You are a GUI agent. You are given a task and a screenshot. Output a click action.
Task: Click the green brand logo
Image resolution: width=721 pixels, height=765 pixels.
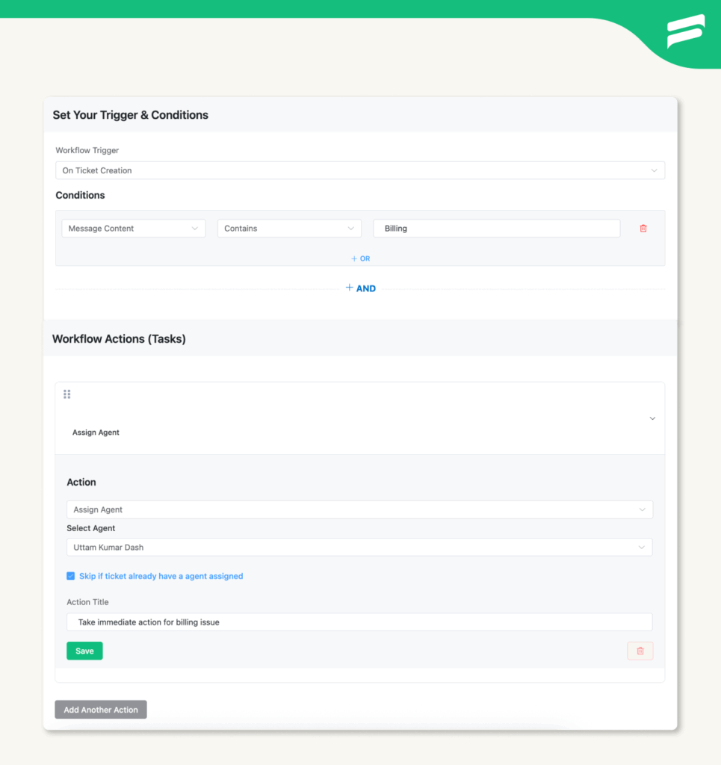685,33
